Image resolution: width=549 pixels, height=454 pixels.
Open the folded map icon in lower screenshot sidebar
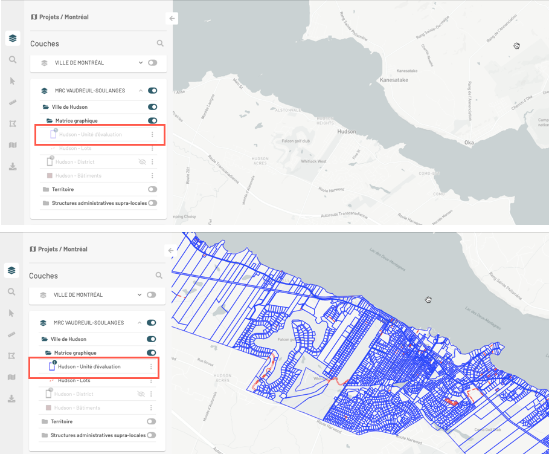pos(11,377)
